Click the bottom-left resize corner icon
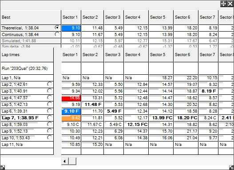The height and width of the screenshot is (170, 234). click(3, 167)
